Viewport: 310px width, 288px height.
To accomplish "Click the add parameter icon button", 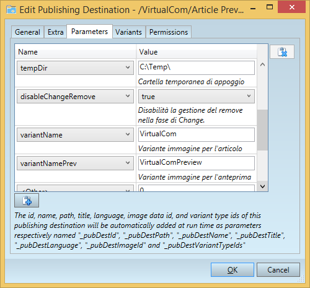I will click(27, 201).
